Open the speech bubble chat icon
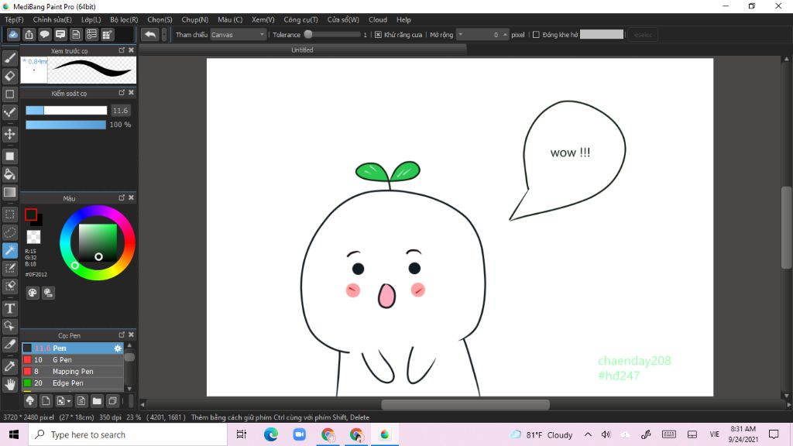The height and width of the screenshot is (446, 793). [44, 34]
